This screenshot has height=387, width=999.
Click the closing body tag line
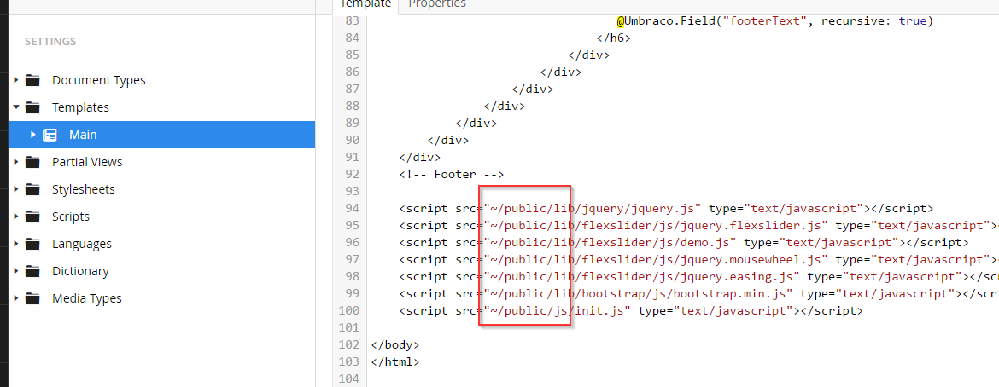[395, 345]
